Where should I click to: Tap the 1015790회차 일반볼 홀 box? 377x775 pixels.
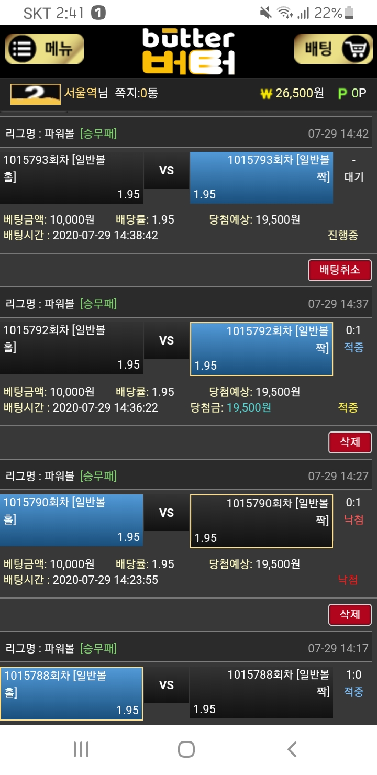click(x=71, y=520)
